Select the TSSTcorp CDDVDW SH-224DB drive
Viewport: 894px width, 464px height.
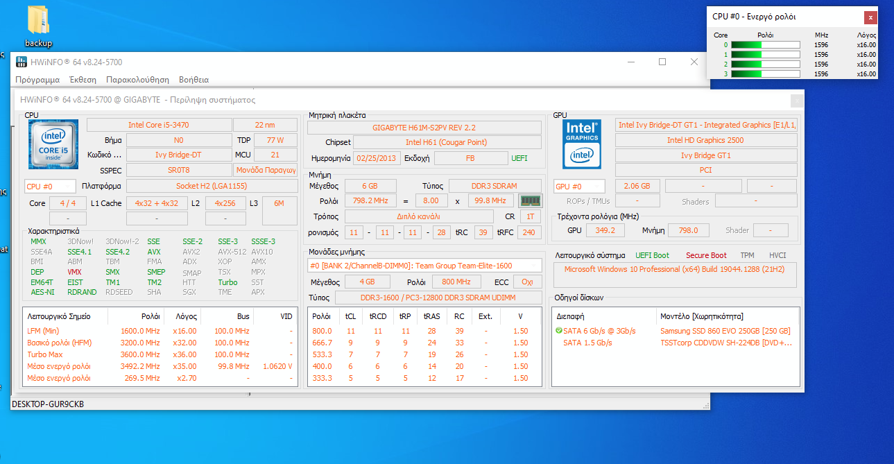(725, 343)
